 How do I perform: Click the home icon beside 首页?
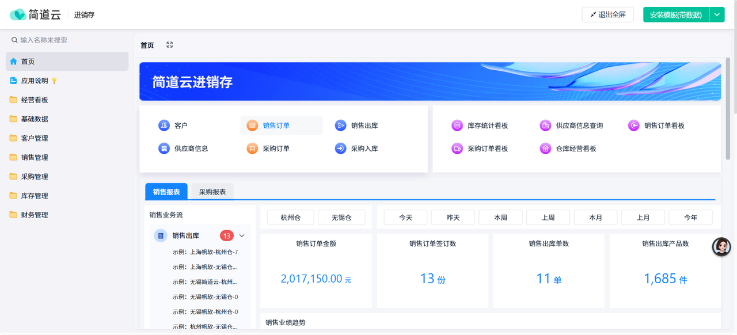(x=13, y=62)
